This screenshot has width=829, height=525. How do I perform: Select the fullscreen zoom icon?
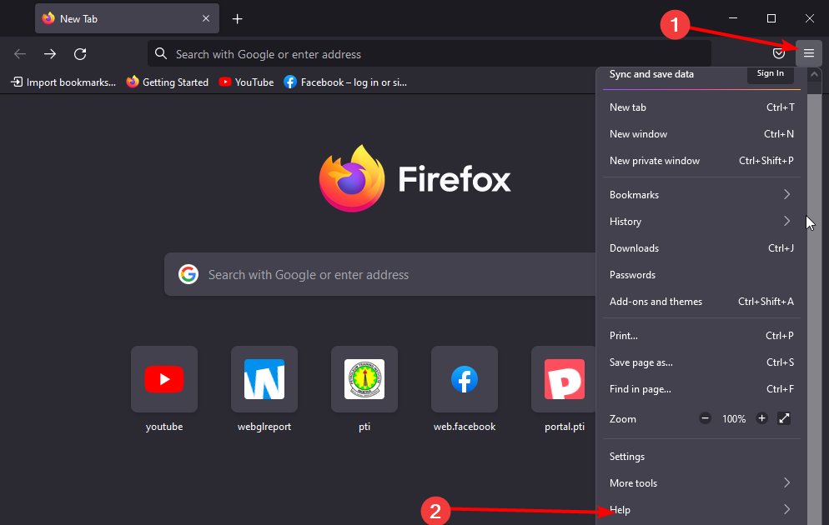coord(783,418)
